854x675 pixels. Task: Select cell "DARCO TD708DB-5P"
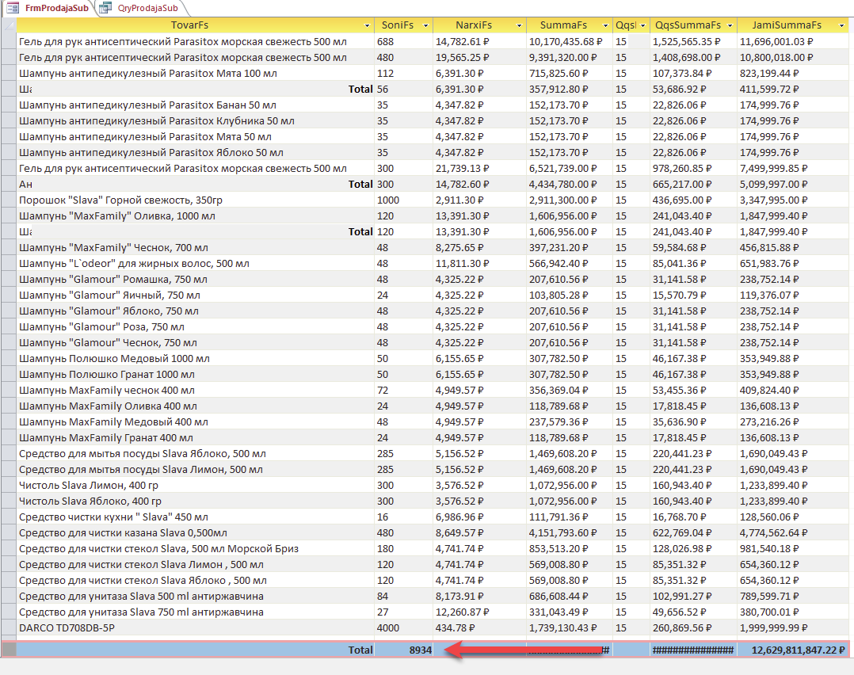[x=67, y=627]
